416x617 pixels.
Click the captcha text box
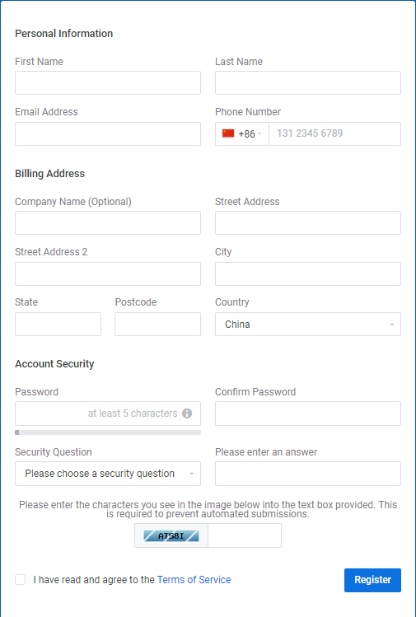click(245, 535)
